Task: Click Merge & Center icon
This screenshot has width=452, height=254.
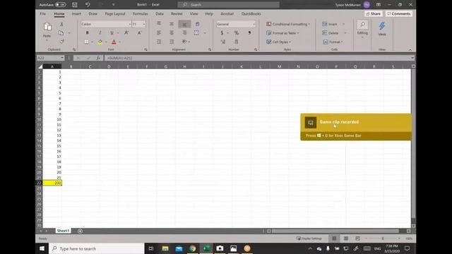Action: (196, 33)
